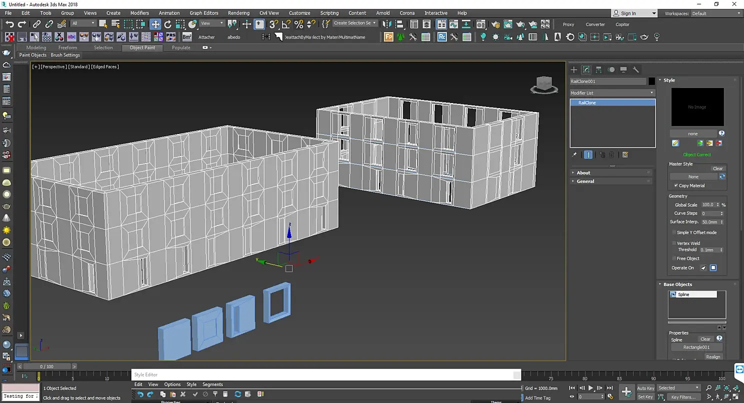
Task: Expand the About rollout
Action: (583, 173)
